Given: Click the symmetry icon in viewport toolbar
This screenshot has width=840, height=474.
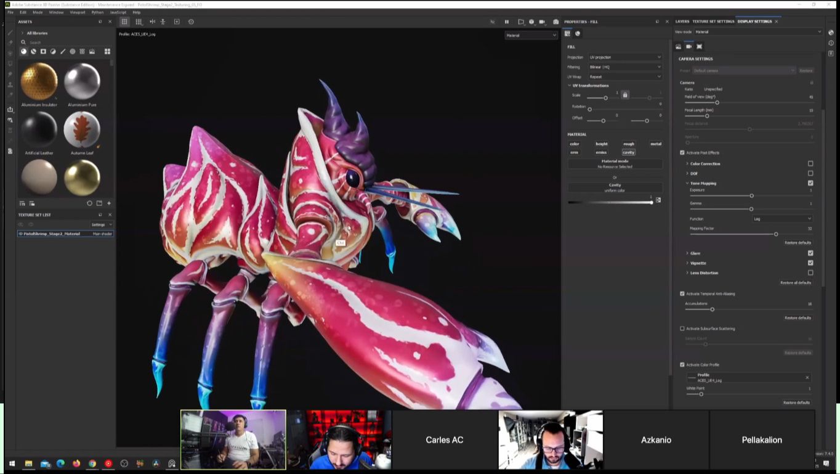Looking at the screenshot, I should coord(152,22).
